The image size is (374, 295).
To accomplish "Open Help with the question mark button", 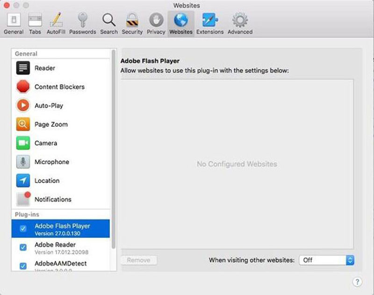I will pos(356,281).
